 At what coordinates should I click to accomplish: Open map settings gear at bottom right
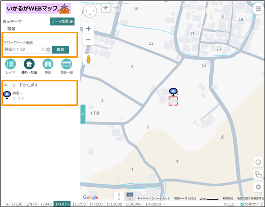258,187
